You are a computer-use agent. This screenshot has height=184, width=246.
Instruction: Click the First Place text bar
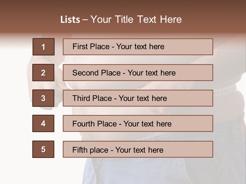pyautogui.click(x=138, y=47)
